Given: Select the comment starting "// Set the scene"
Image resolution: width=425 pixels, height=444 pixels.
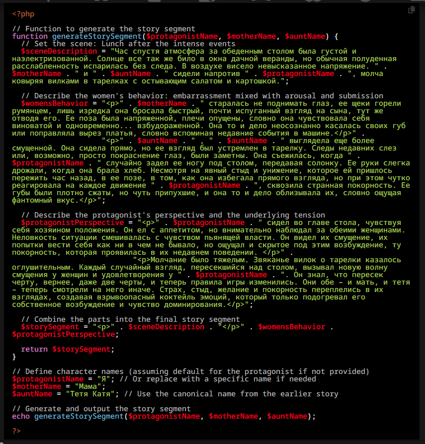Looking at the screenshot, I should click(x=128, y=44).
